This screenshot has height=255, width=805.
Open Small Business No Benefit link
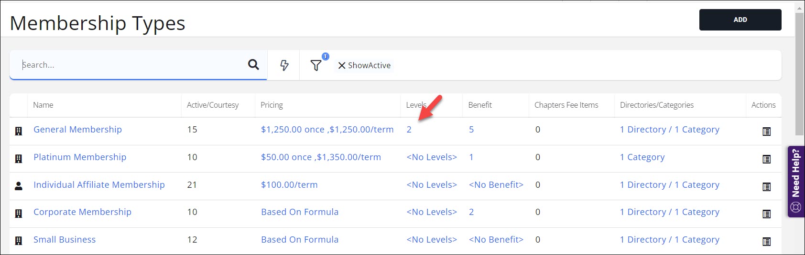point(496,240)
